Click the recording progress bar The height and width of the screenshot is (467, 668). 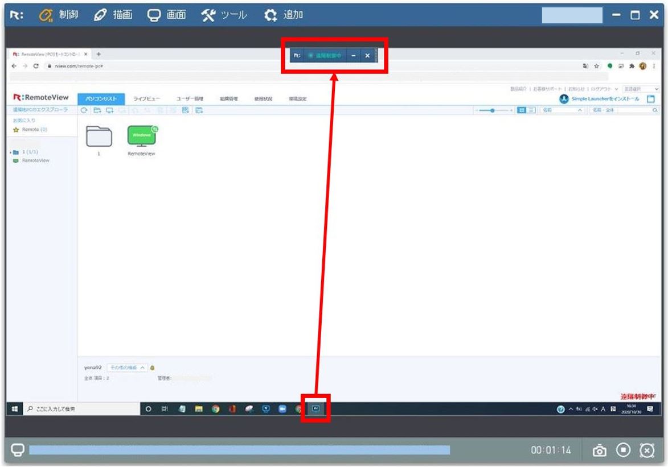click(x=239, y=450)
